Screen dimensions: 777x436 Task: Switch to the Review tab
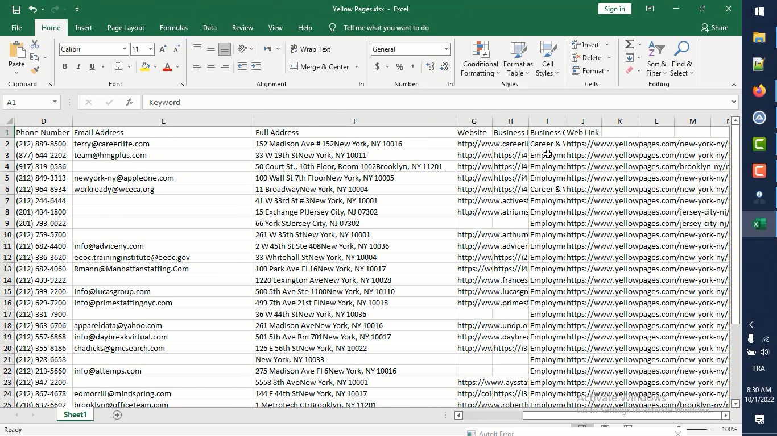click(x=242, y=28)
